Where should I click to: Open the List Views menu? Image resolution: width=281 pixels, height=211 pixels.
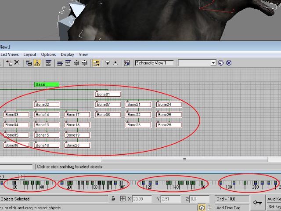[x=10, y=55]
